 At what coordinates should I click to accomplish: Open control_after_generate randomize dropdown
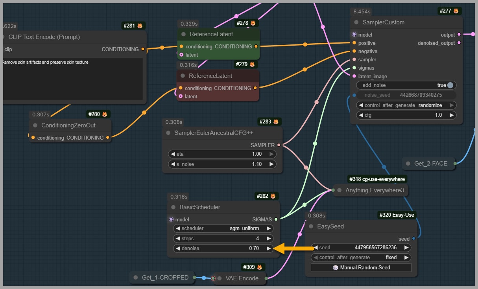pos(406,105)
